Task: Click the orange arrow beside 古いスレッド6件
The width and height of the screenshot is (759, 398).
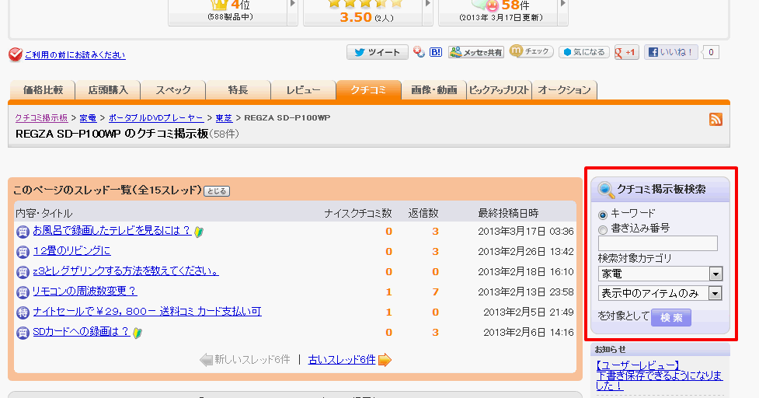Action: click(385, 360)
